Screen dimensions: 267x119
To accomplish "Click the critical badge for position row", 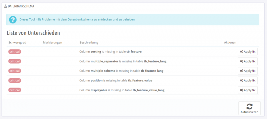I will (x=15, y=80).
